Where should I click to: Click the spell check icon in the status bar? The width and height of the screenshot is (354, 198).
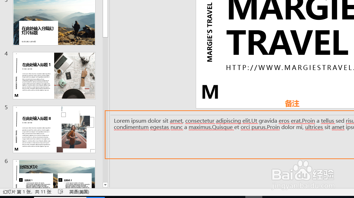point(61,192)
